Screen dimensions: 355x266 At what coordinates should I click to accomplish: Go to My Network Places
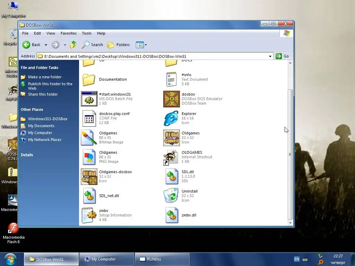point(45,140)
